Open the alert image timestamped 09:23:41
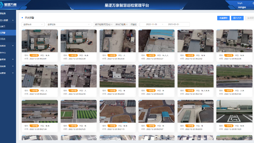This screenshot has width=254, height=143. 40,41
